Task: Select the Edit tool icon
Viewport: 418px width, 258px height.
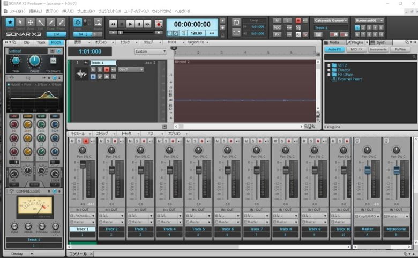Action: (x=41, y=23)
